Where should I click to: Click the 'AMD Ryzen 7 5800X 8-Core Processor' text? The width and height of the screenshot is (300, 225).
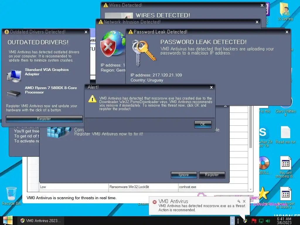[x=51, y=90]
